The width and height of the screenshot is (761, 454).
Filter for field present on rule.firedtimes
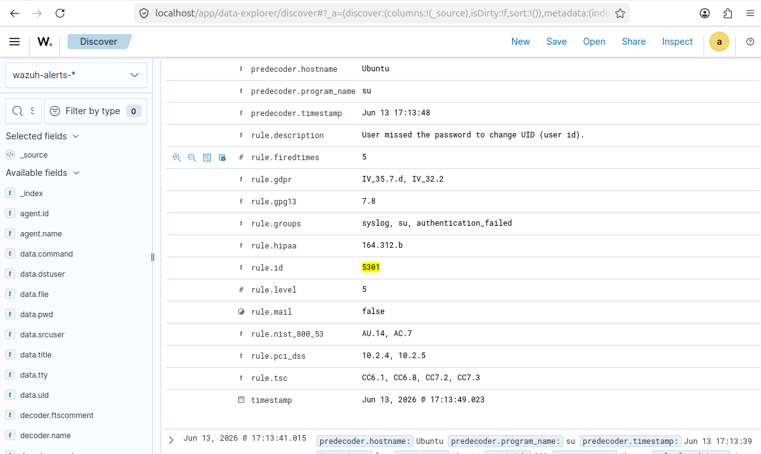pyautogui.click(x=222, y=158)
